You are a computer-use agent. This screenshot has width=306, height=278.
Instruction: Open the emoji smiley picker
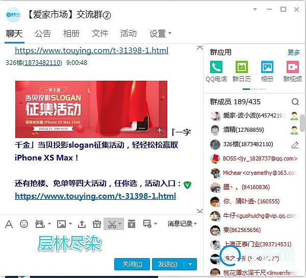pyautogui.click(x=24, y=224)
